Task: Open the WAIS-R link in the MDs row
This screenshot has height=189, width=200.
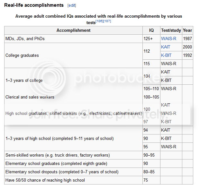Action: tap(168, 39)
